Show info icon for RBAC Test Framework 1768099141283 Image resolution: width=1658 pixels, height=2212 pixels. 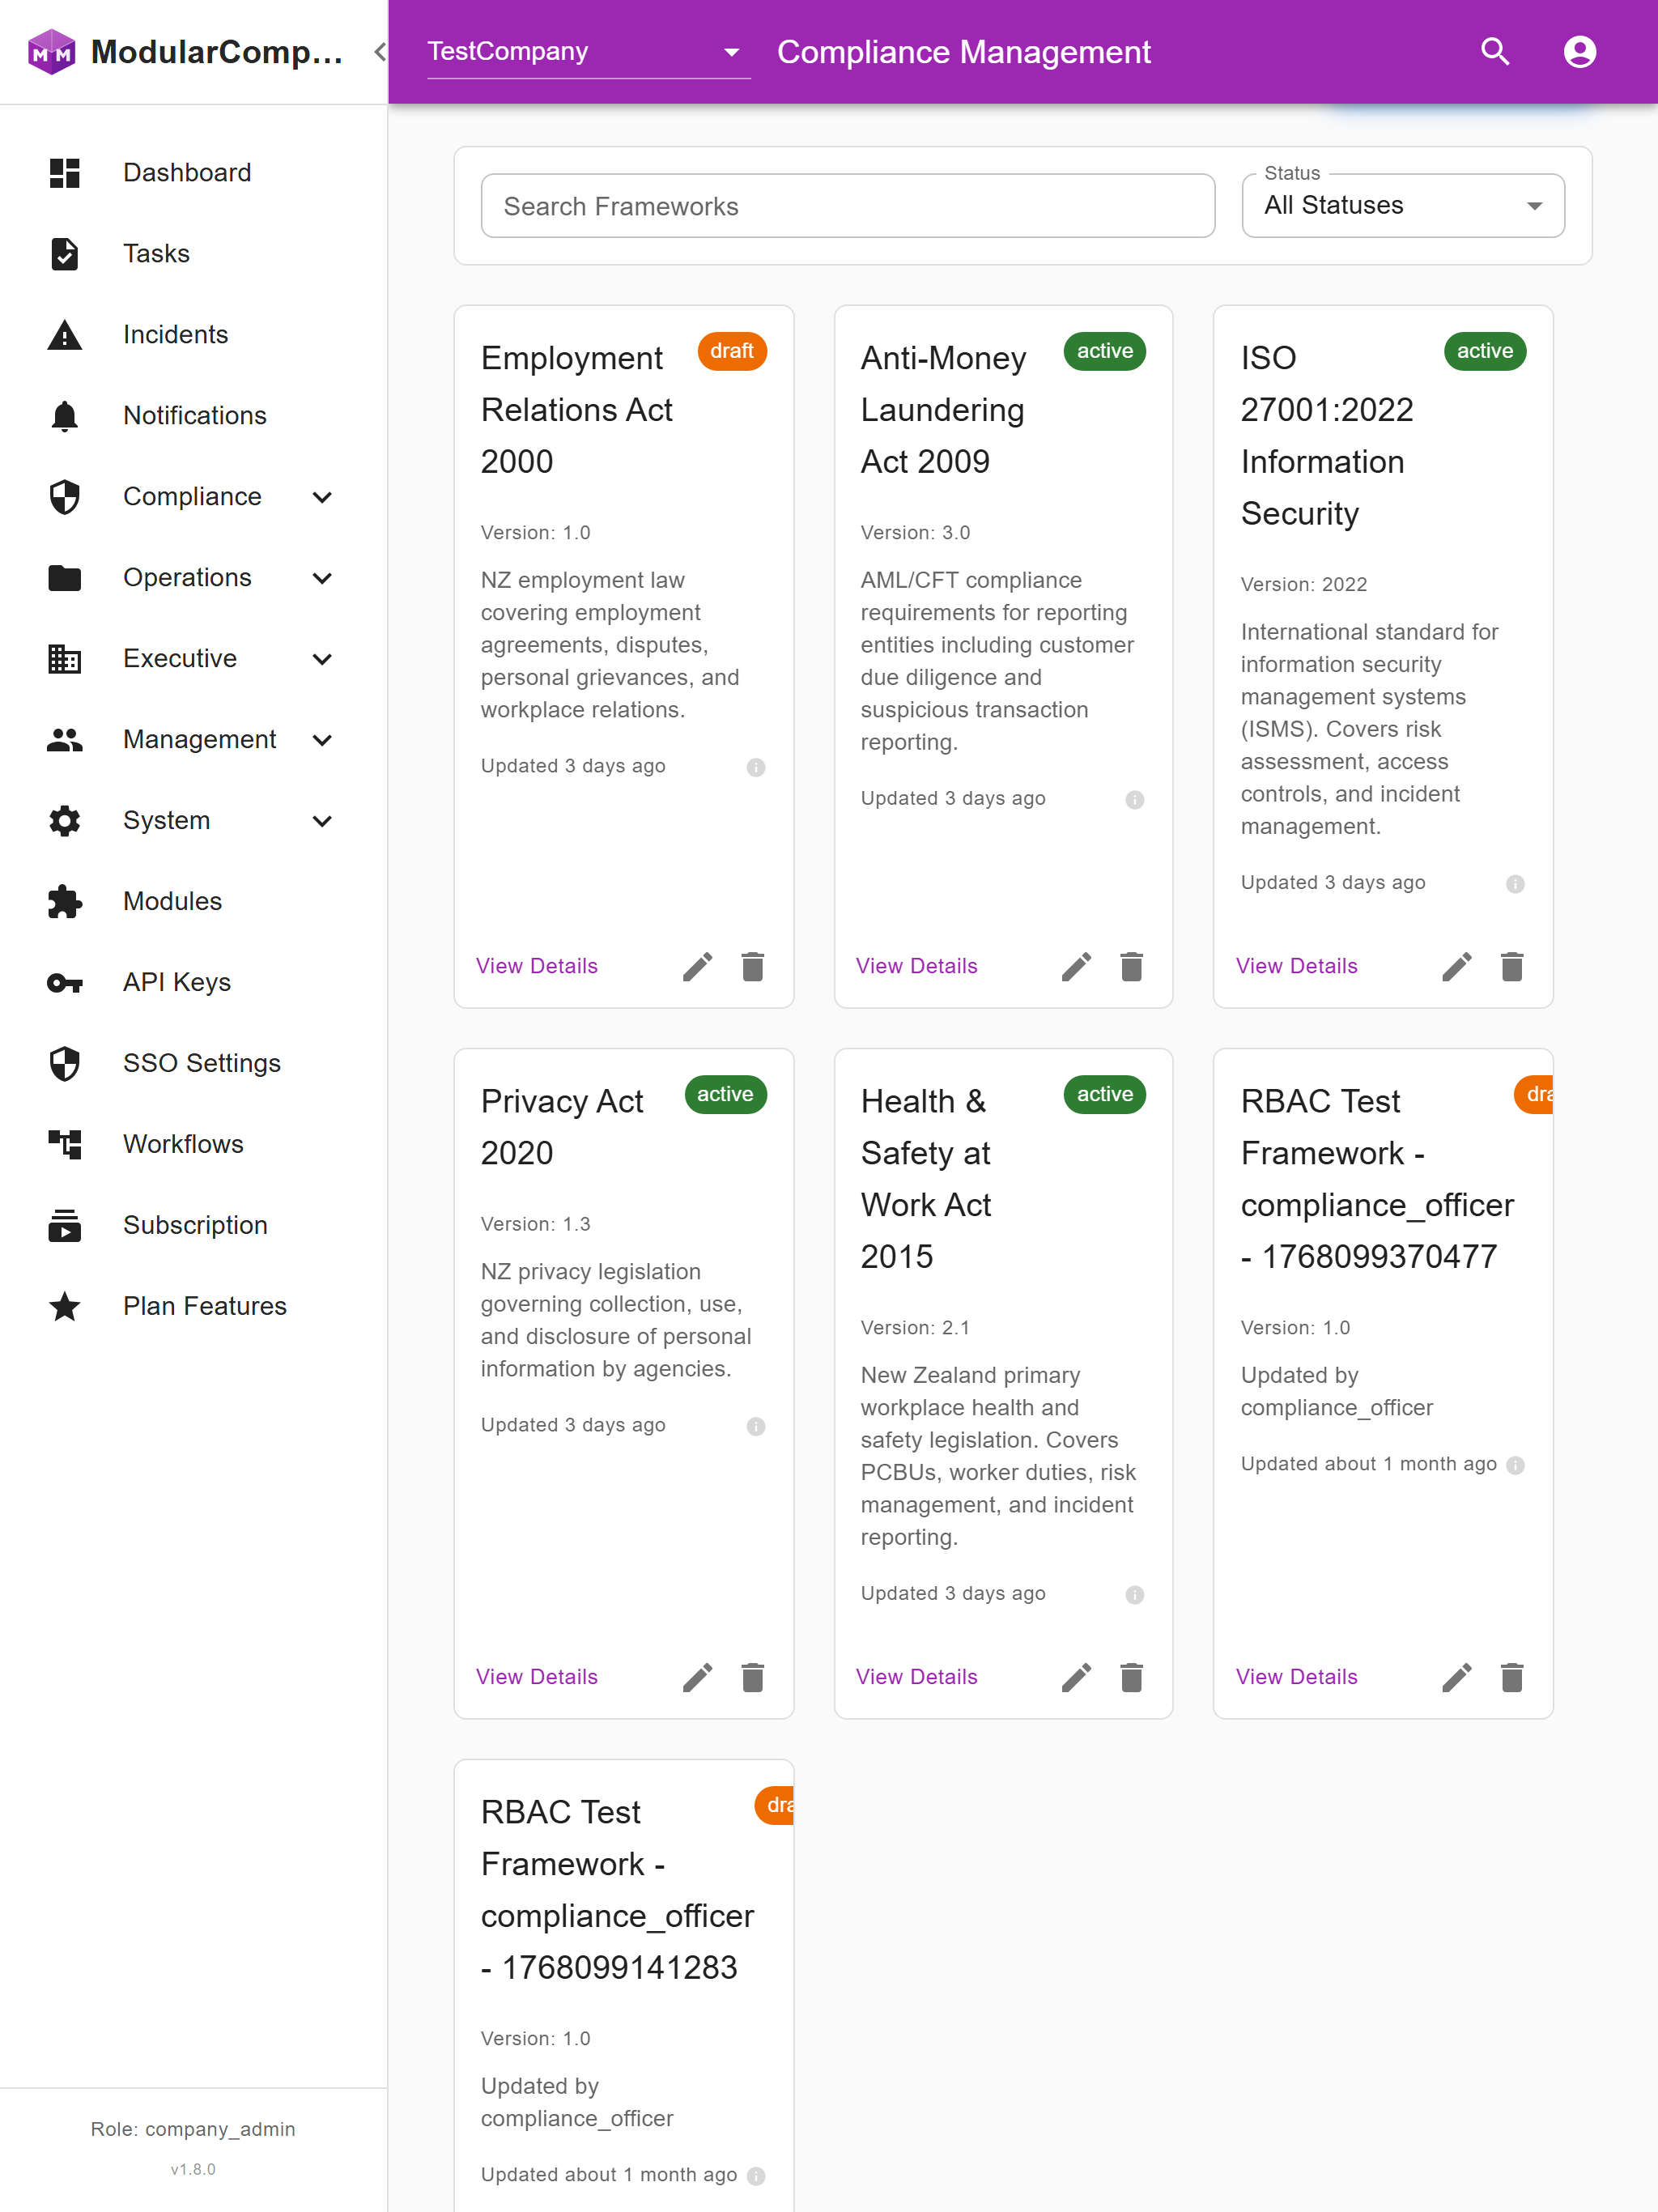(756, 2176)
